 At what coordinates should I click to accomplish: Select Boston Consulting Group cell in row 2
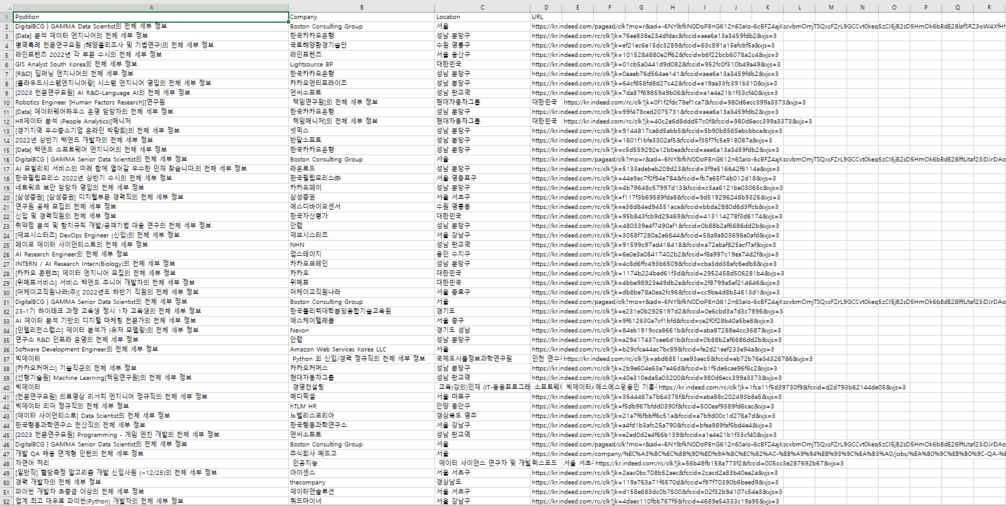[x=362, y=27]
